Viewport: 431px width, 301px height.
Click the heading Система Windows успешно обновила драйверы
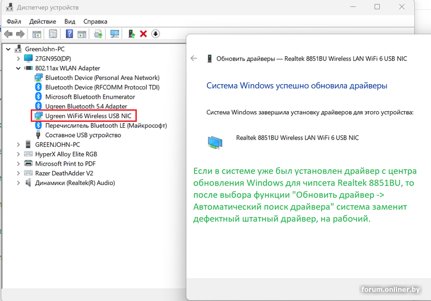click(x=297, y=86)
